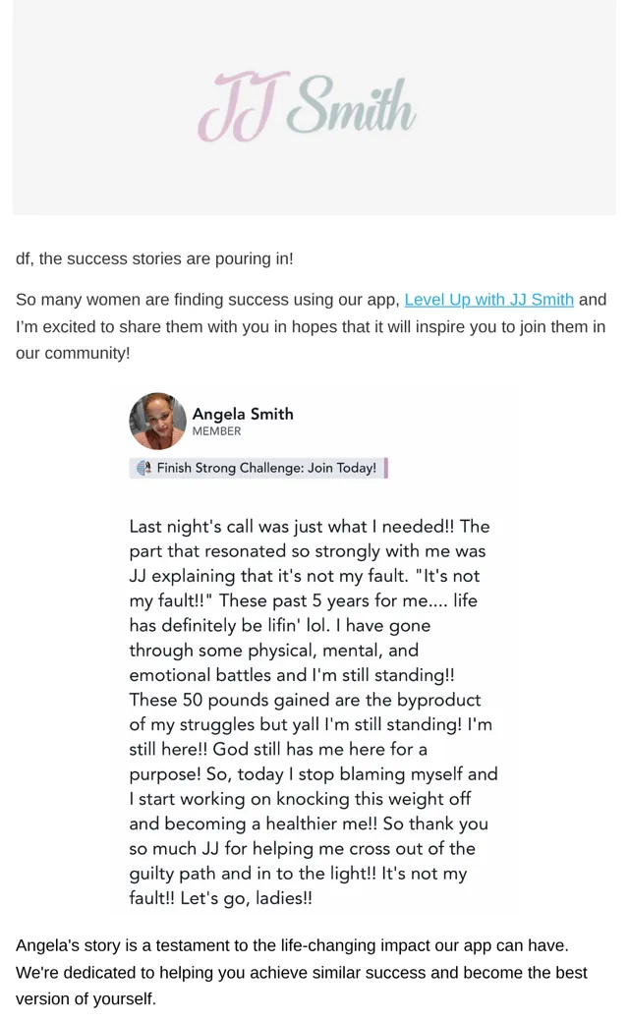
Task: Click the line 'guilty path and in to the light!!'
Action: tap(253, 873)
